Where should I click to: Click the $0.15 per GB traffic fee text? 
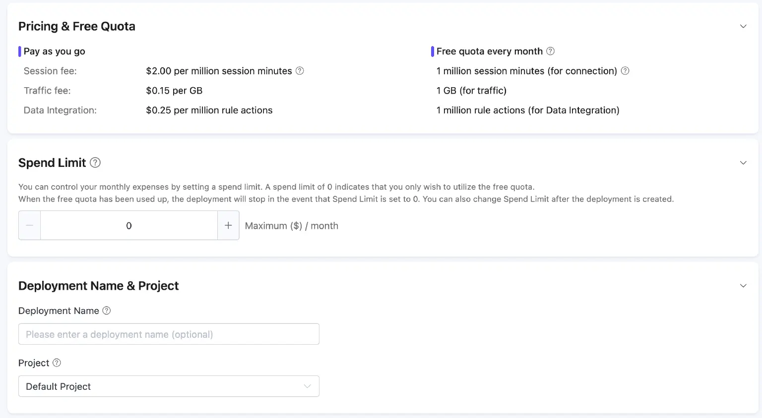[x=174, y=91]
